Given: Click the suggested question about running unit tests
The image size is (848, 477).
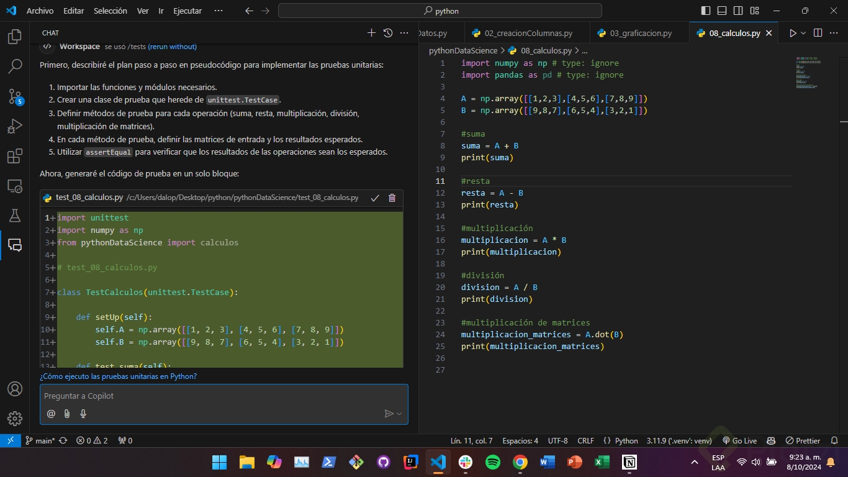Looking at the screenshot, I should tap(118, 376).
